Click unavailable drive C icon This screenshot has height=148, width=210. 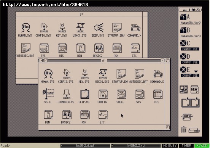190,45
